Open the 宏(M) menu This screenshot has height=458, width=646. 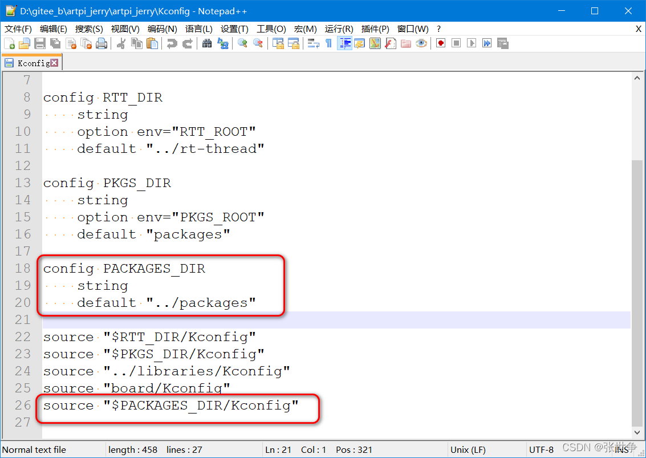tap(305, 29)
